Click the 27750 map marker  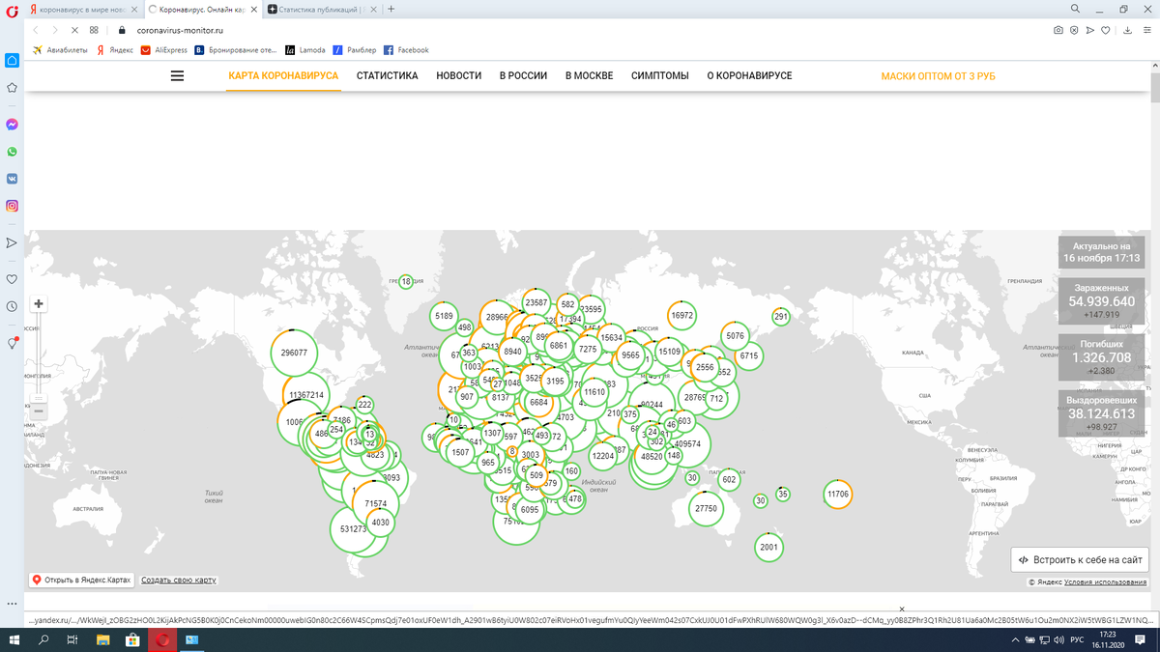point(706,508)
